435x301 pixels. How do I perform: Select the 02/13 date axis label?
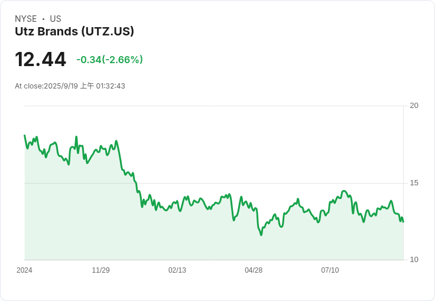click(x=177, y=270)
